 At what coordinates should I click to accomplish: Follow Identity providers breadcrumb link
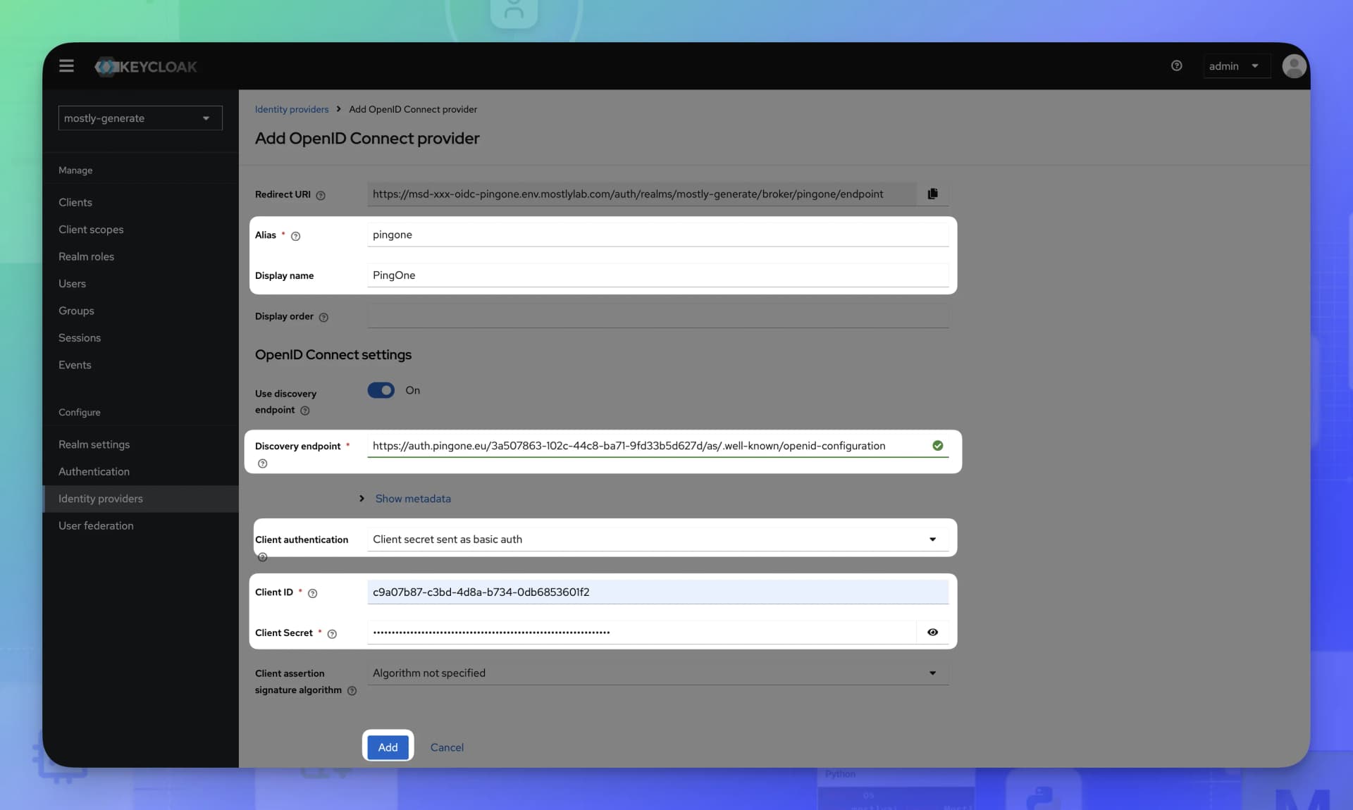coord(292,109)
